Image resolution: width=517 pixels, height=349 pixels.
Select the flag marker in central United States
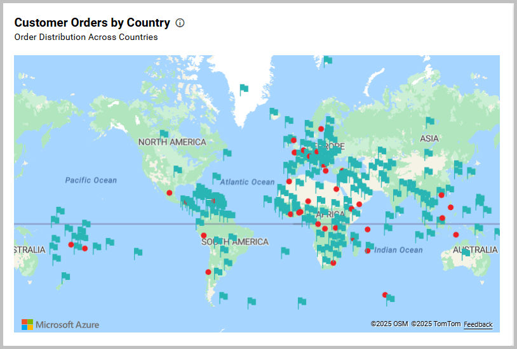coord(177,170)
